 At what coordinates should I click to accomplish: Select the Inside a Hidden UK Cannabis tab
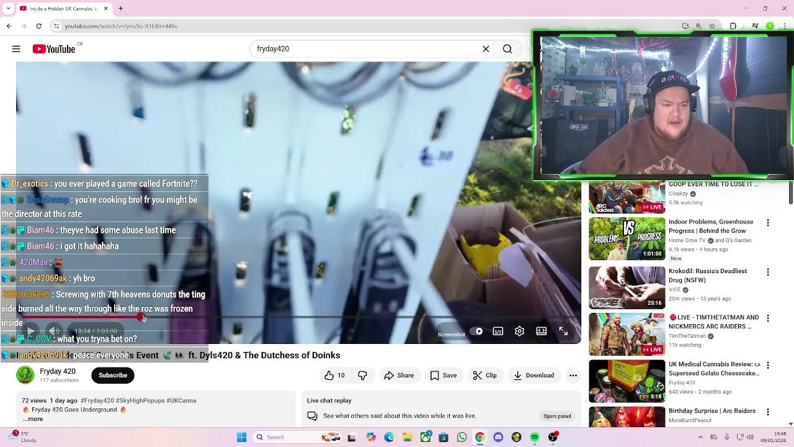(64, 9)
